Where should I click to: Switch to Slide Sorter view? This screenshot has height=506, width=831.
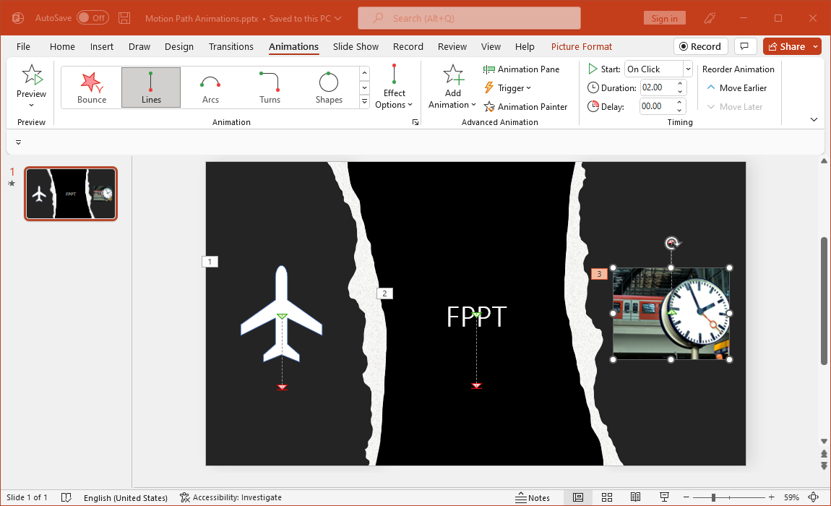tap(607, 497)
